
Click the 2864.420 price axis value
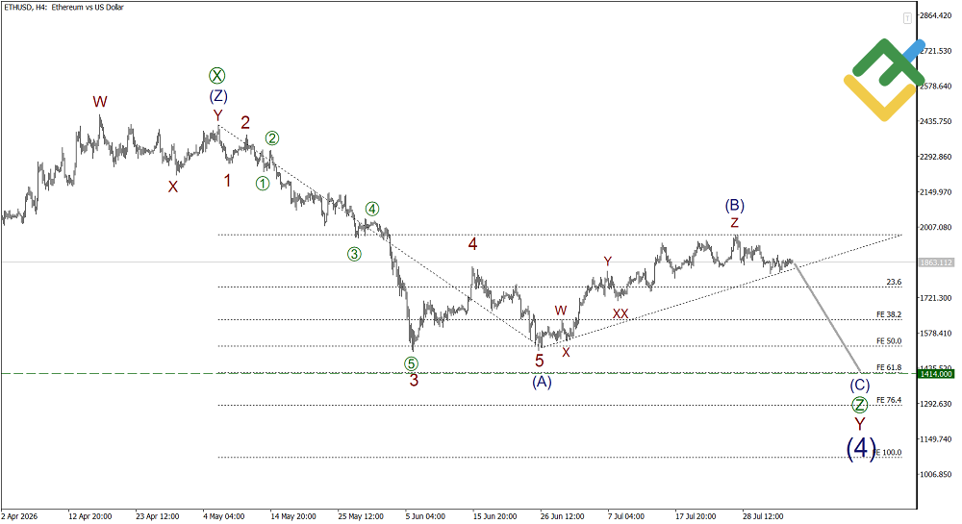pyautogui.click(x=936, y=15)
